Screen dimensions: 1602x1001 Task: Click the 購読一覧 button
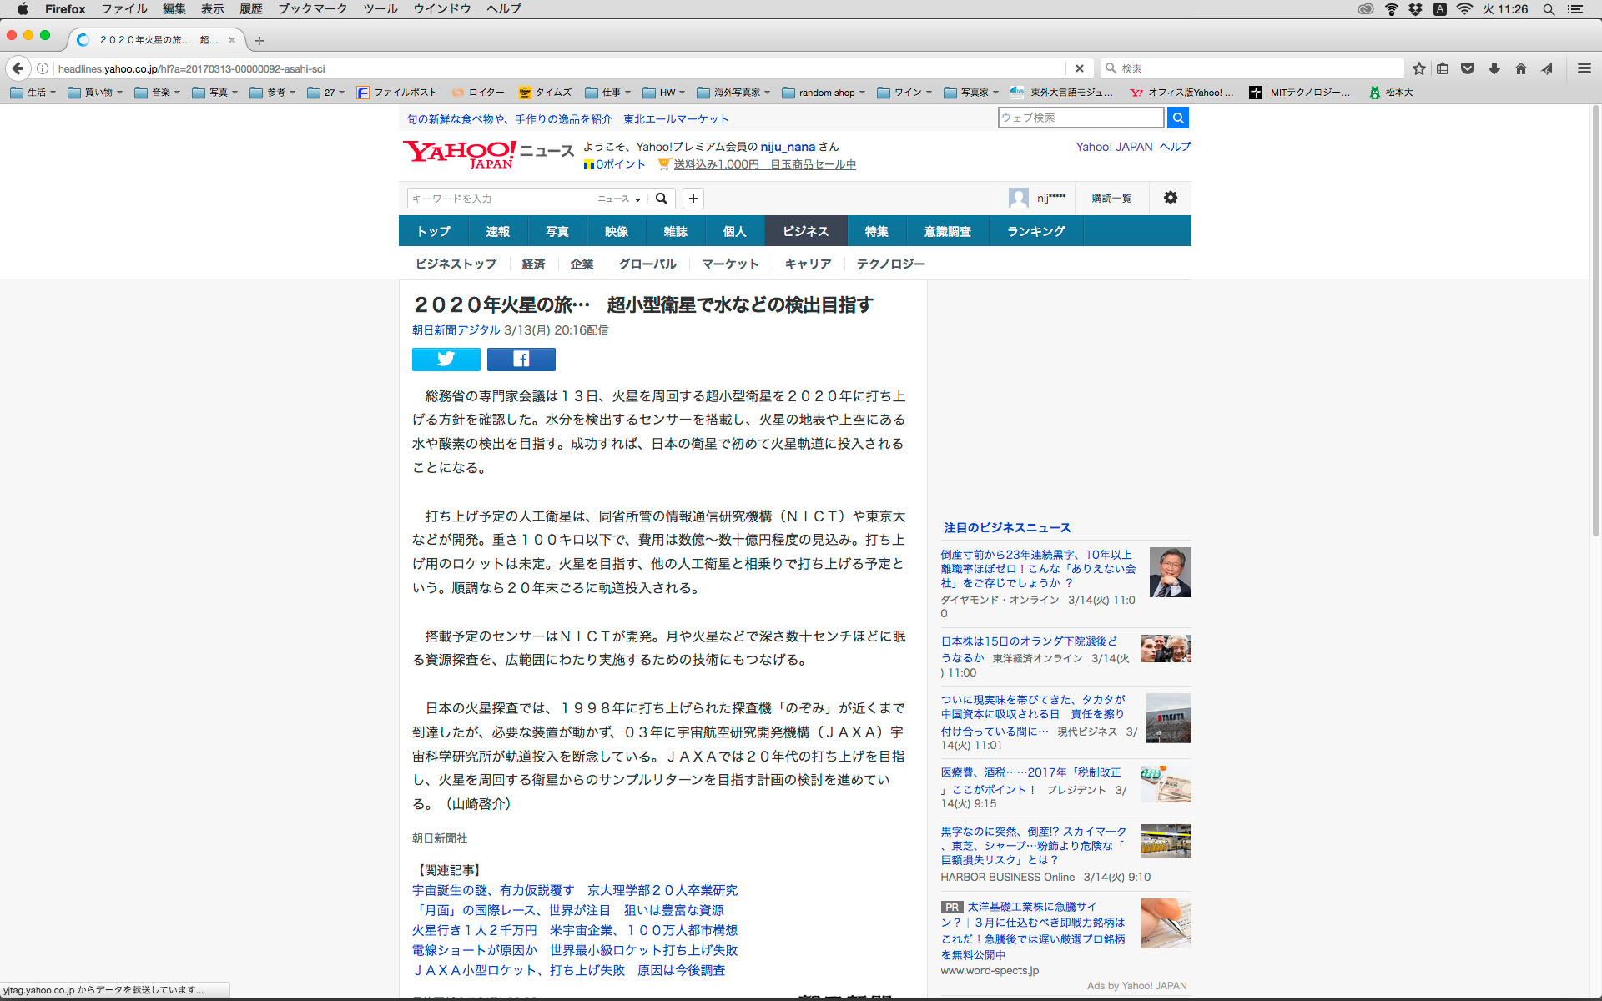[1111, 198]
